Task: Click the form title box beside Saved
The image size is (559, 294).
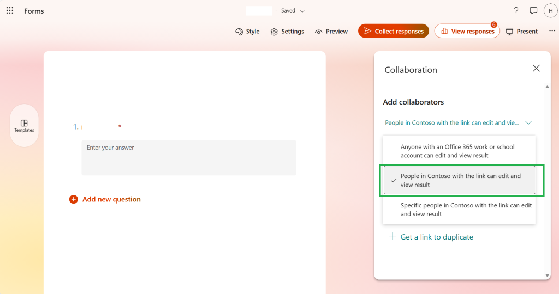Action: (259, 11)
